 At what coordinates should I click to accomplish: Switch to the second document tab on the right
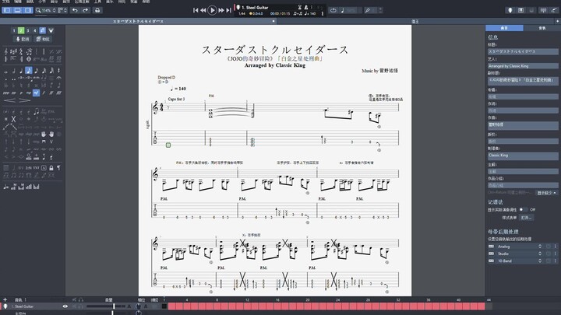pos(415,22)
